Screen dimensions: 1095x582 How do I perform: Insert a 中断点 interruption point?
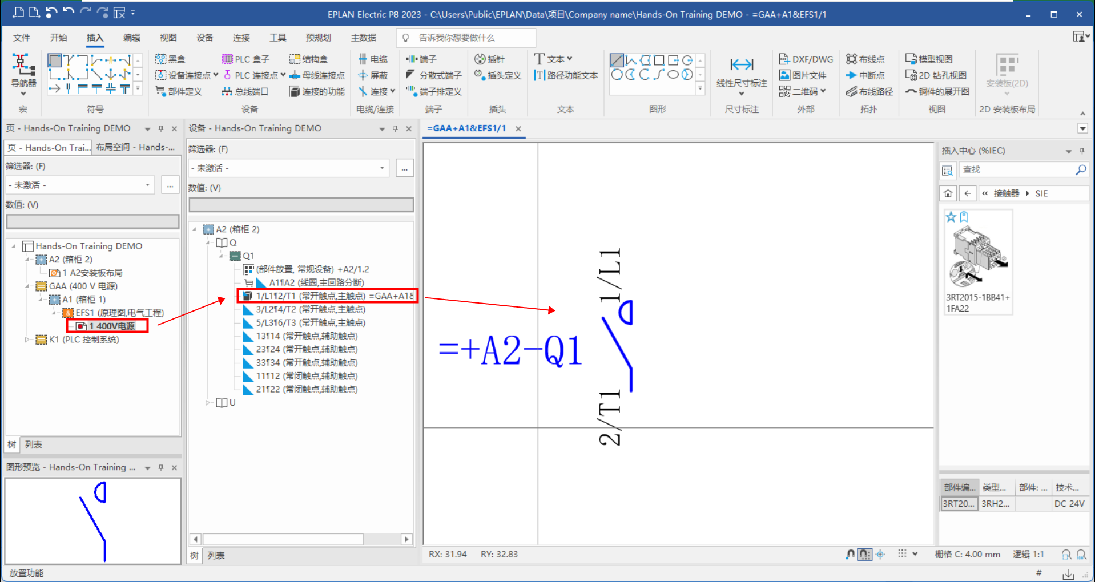click(865, 75)
